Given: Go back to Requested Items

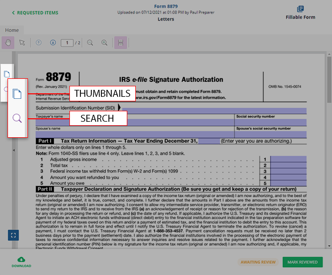Looking at the screenshot, I should click(x=35, y=12).
